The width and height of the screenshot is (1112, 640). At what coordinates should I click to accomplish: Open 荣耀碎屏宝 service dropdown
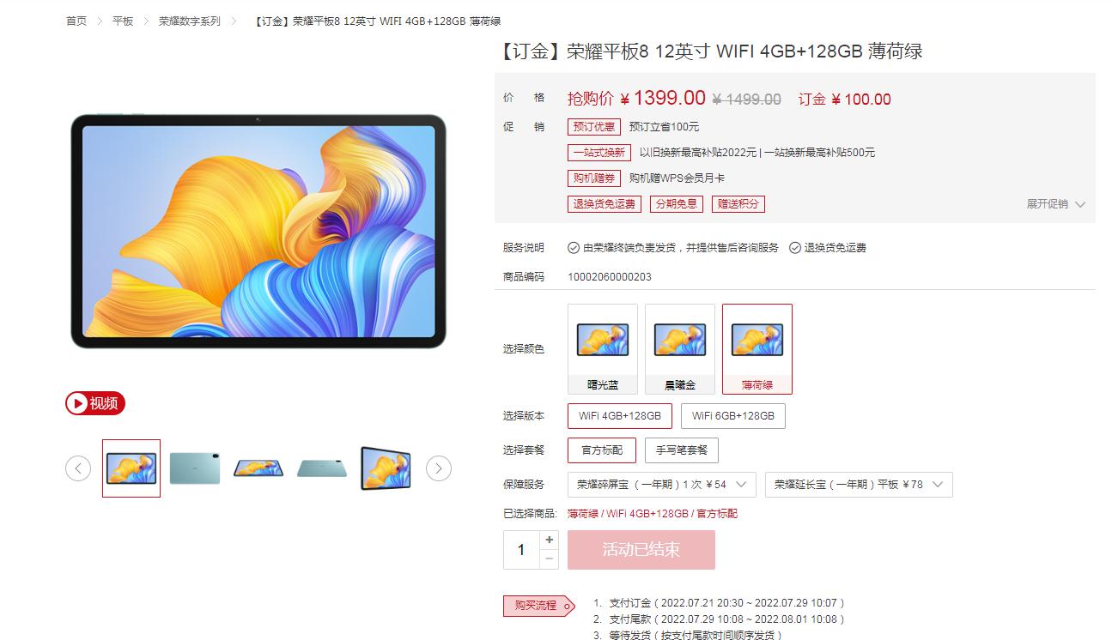click(x=662, y=485)
